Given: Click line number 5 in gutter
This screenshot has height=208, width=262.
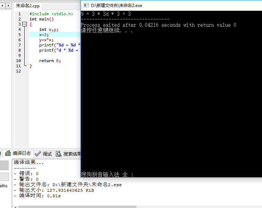Looking at the screenshot, I should pos(19,35).
